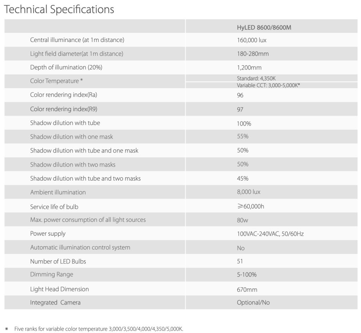Click the Number of LED Bulbs label

58,261
